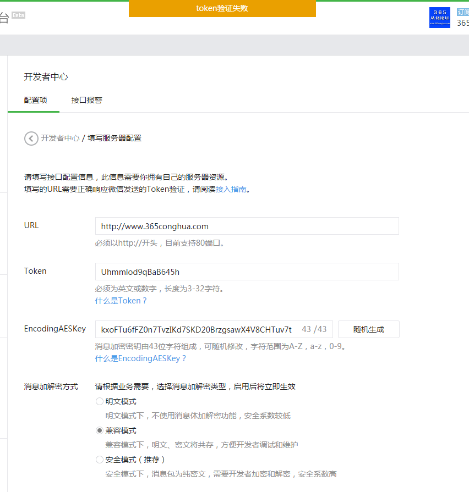Click the 43 /43 character counter

[314, 329]
